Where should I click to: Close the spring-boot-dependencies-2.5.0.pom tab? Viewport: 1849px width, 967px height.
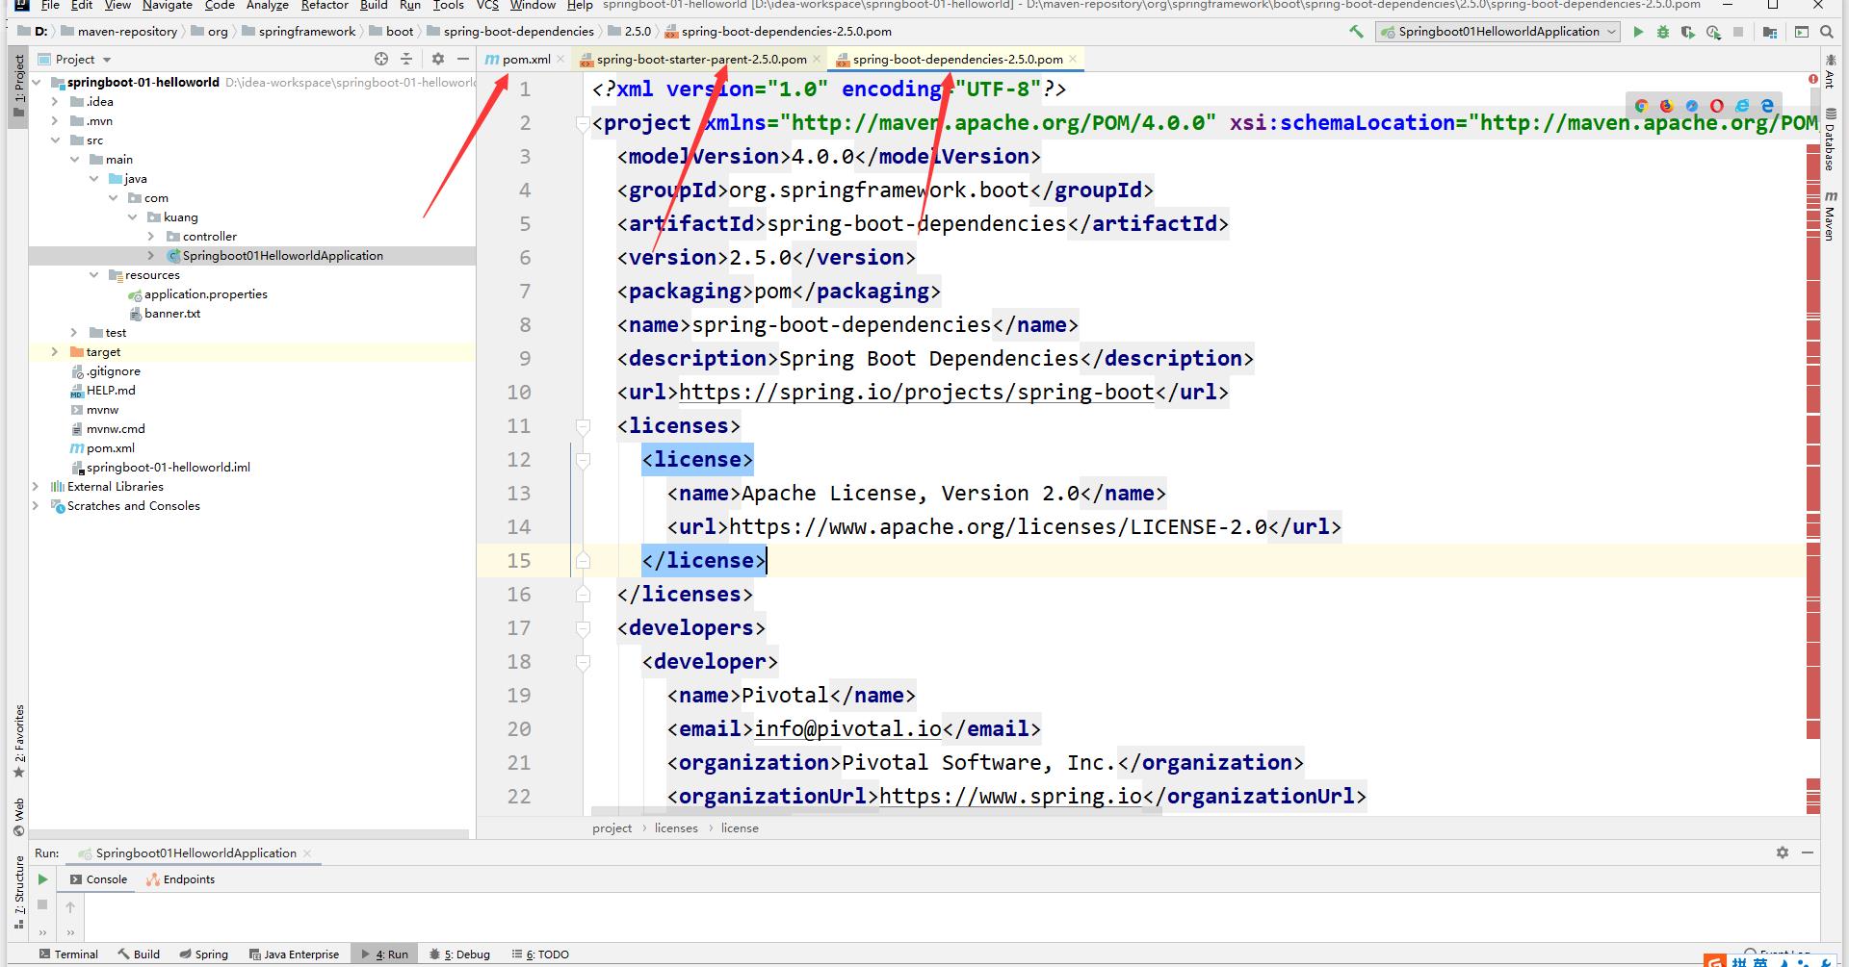pos(1073,60)
